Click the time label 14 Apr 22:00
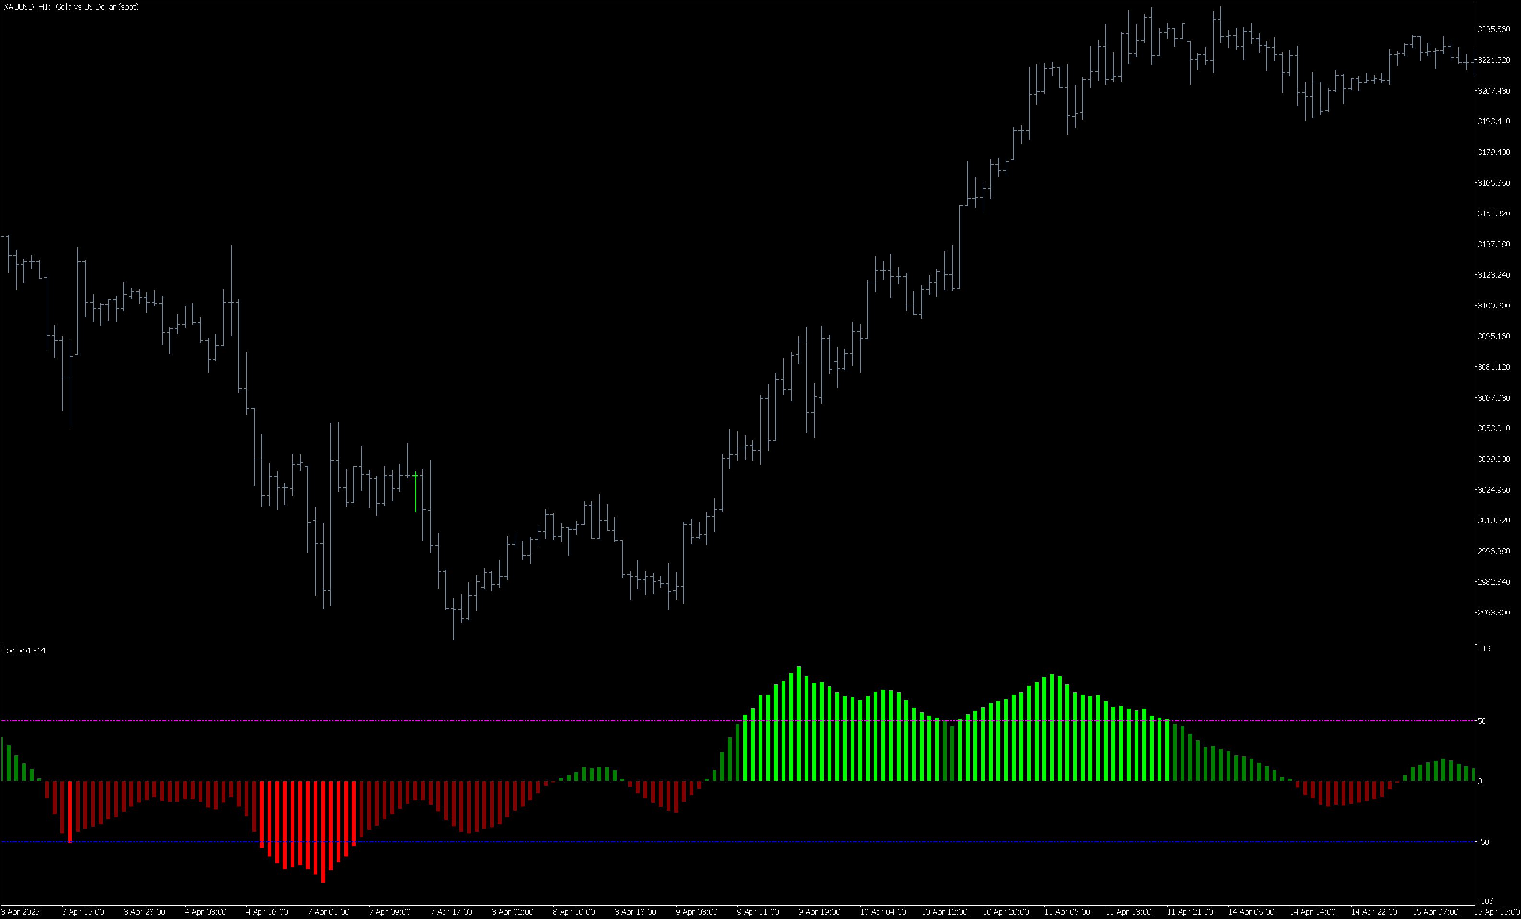The width and height of the screenshot is (1521, 919). pos(1373,912)
